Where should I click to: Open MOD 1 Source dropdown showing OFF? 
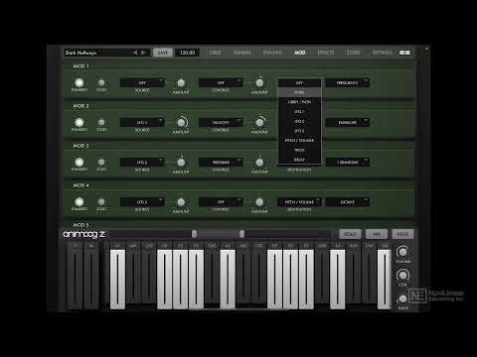(142, 82)
